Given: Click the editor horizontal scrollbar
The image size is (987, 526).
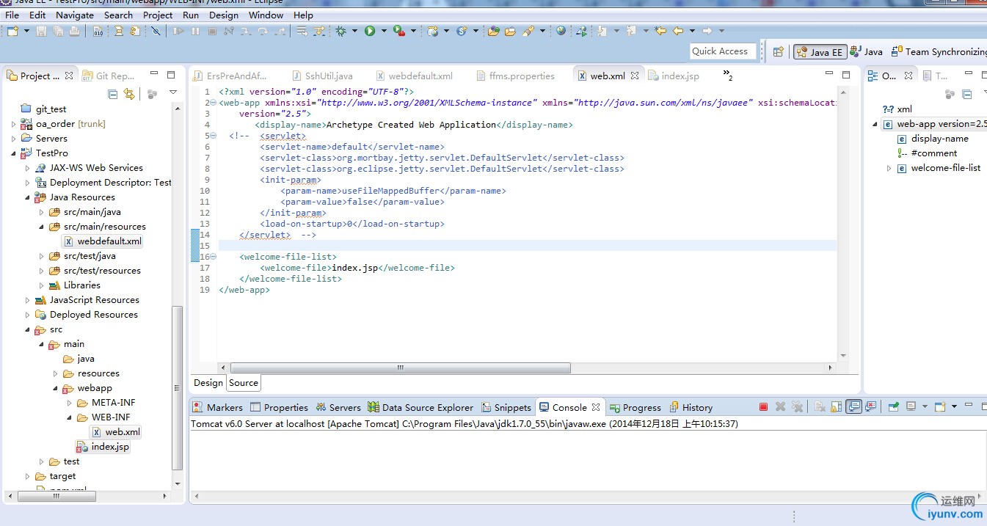Looking at the screenshot, I should coord(400,368).
